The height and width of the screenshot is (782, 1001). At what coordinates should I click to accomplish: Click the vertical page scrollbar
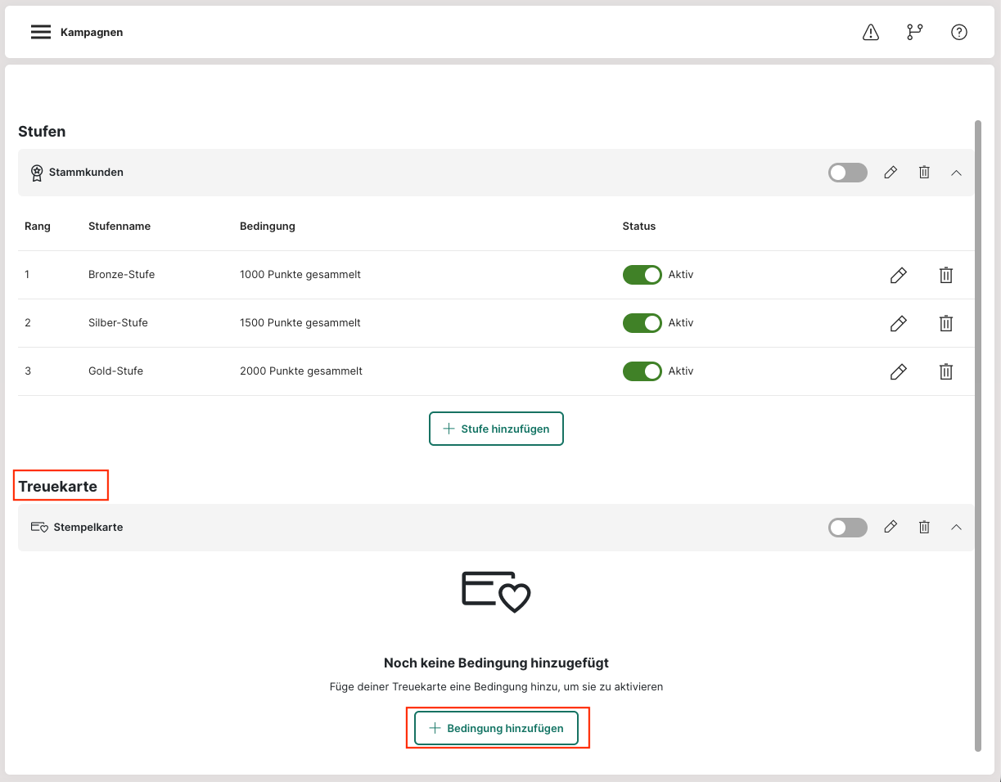(977, 434)
